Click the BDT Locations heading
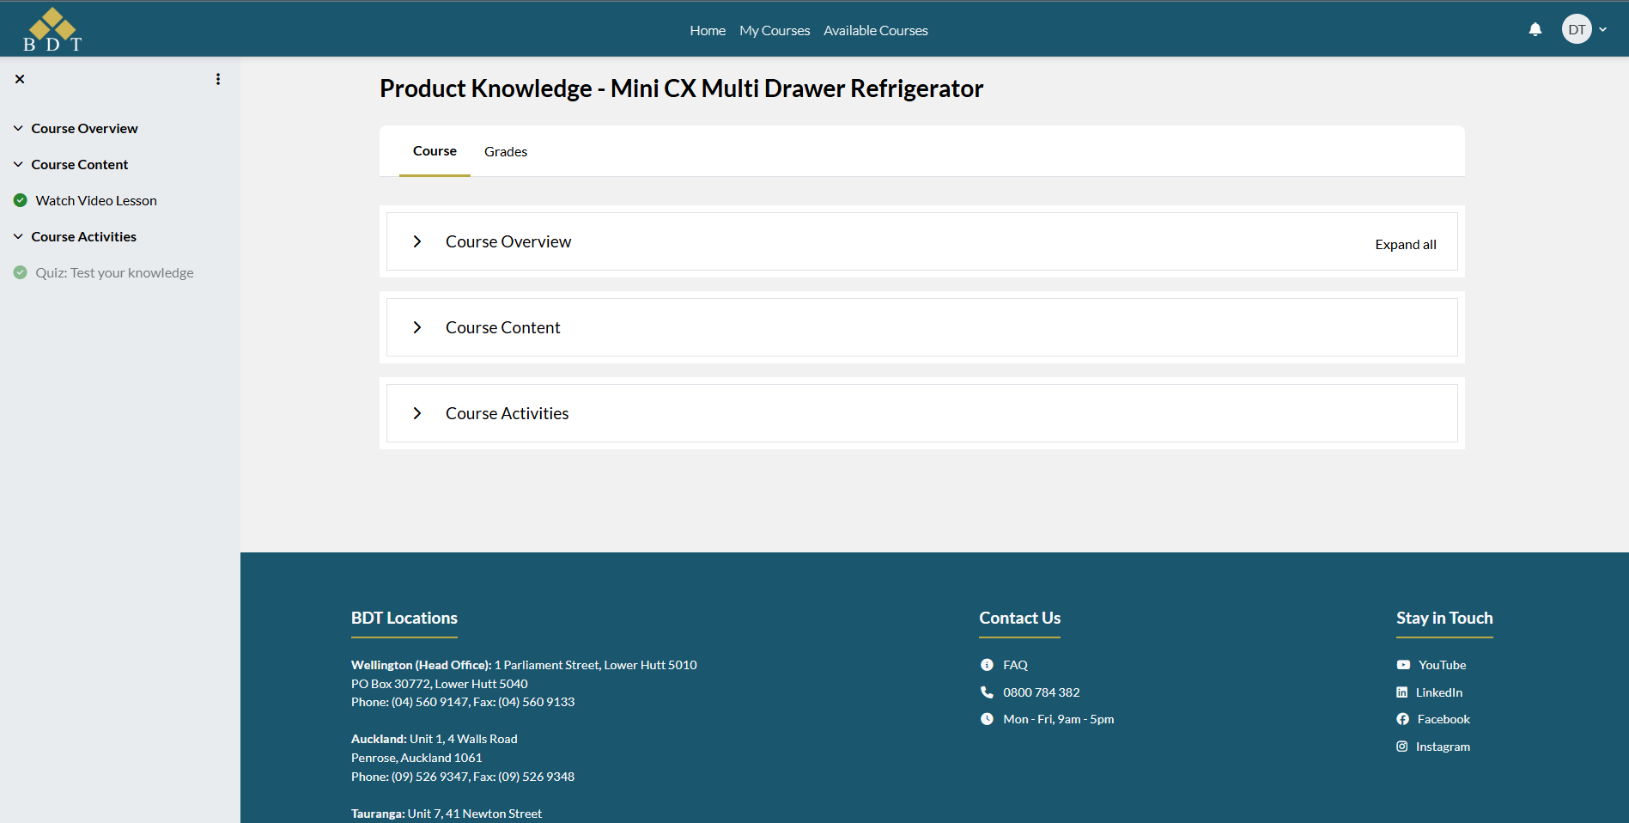 pyautogui.click(x=404, y=618)
